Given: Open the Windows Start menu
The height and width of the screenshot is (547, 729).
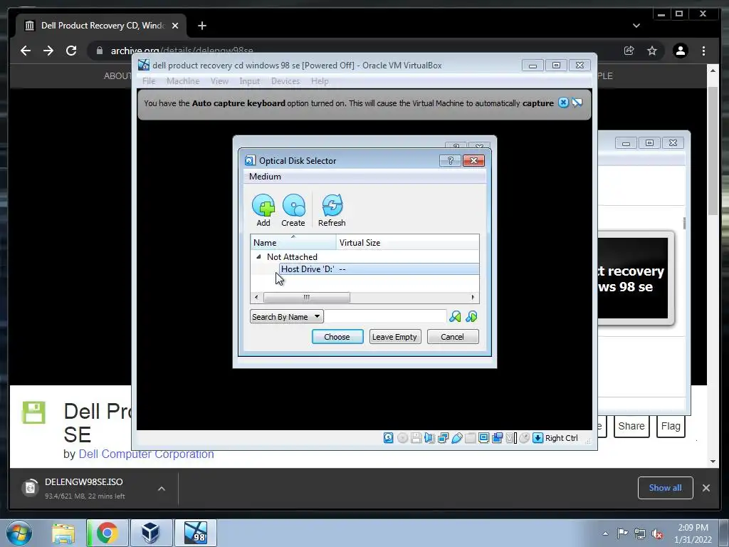Looking at the screenshot, I should pos(19,533).
